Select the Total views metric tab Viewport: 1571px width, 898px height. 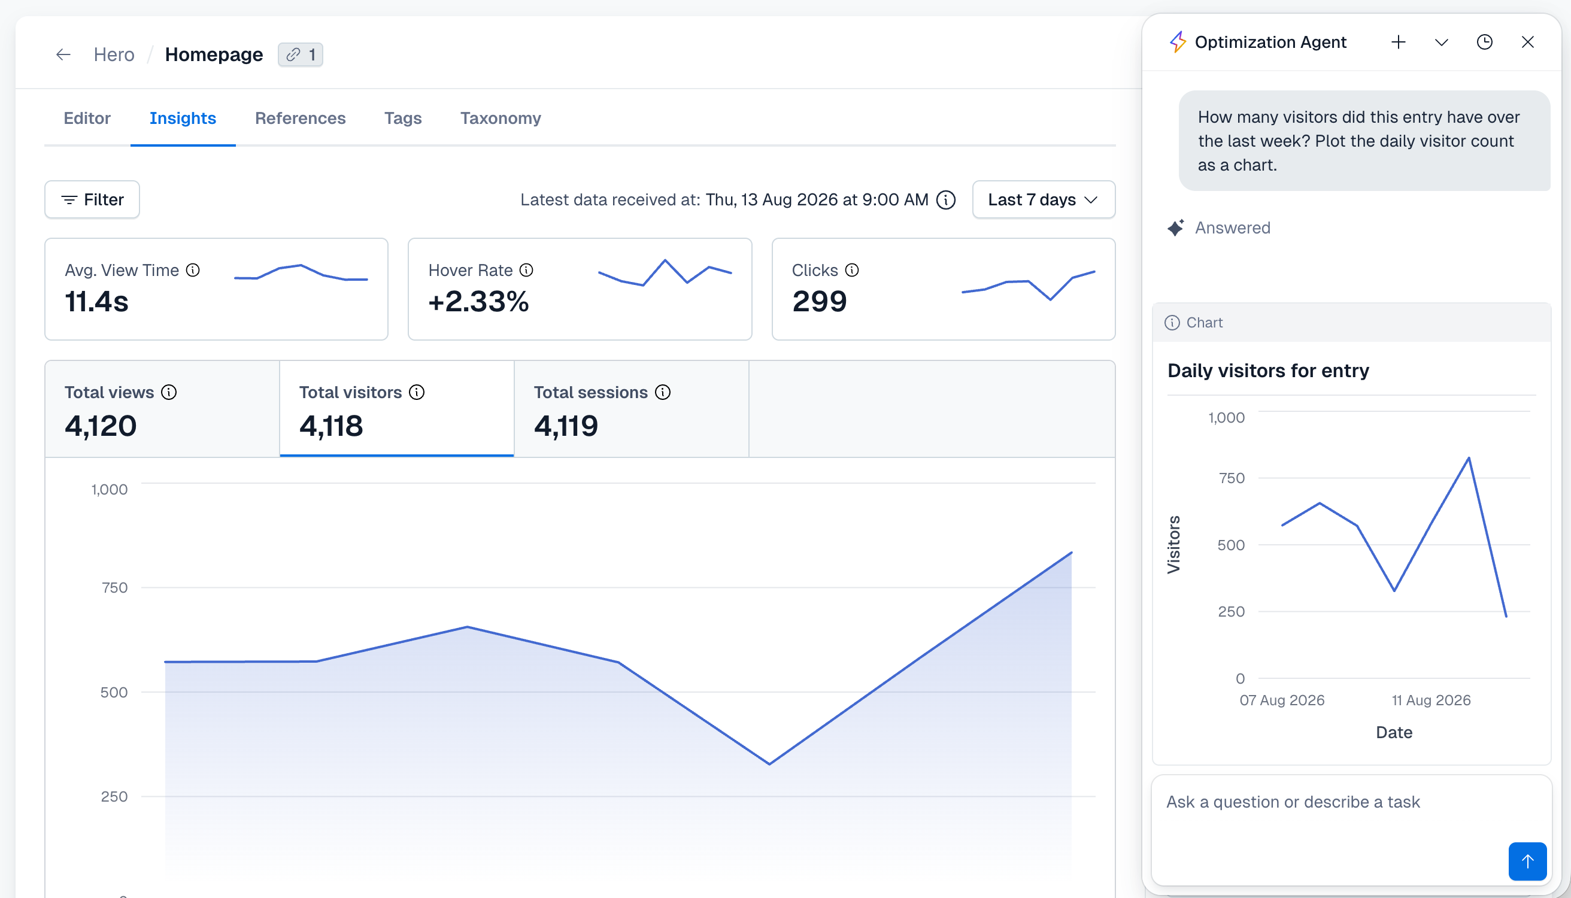tap(162, 409)
